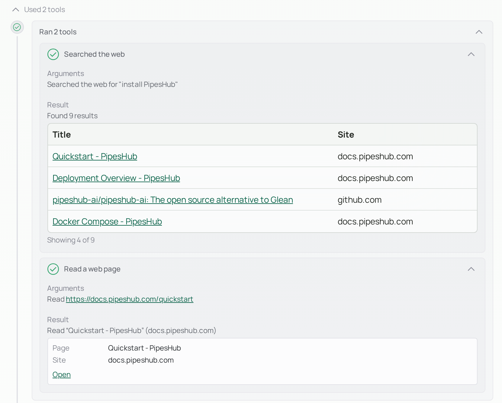Click the 'Quickstart - PipesHub' page value in card

(144, 348)
